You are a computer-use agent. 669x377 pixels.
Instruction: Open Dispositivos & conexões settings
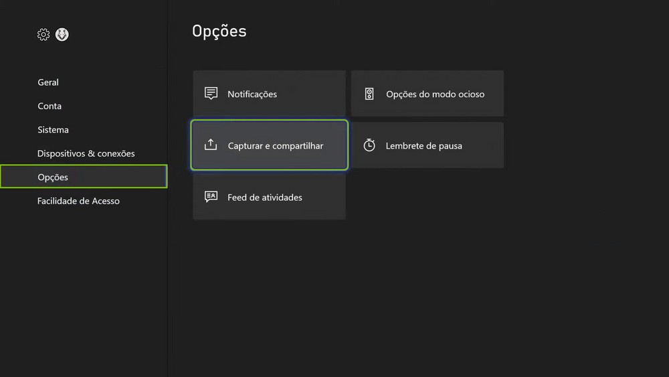(x=86, y=153)
